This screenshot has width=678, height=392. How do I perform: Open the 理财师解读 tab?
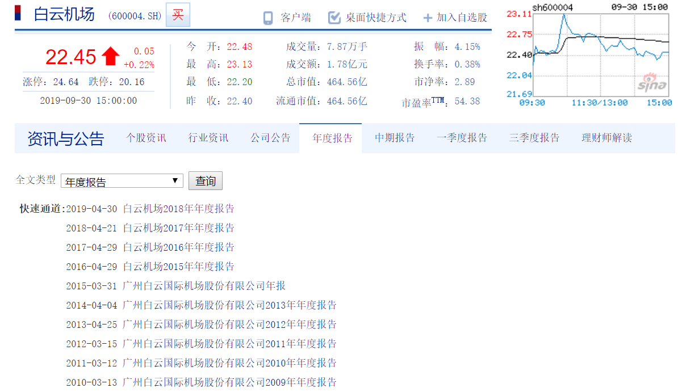[x=606, y=138]
